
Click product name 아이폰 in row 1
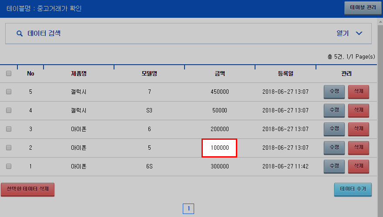(x=79, y=166)
